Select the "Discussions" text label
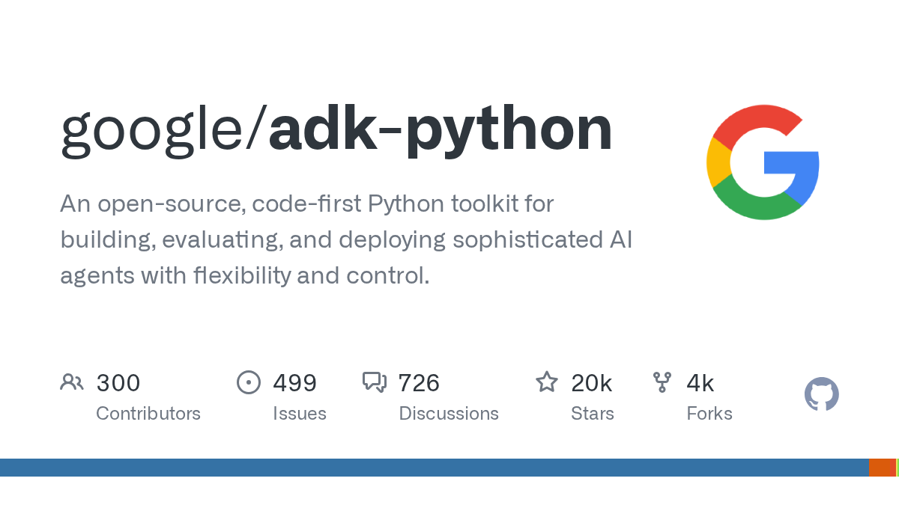899x505 pixels. (x=449, y=414)
